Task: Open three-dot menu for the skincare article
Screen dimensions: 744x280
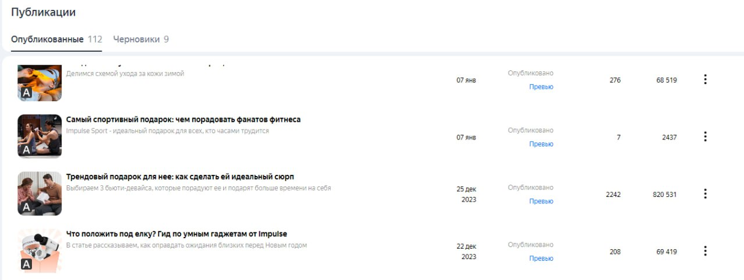Action: click(705, 80)
